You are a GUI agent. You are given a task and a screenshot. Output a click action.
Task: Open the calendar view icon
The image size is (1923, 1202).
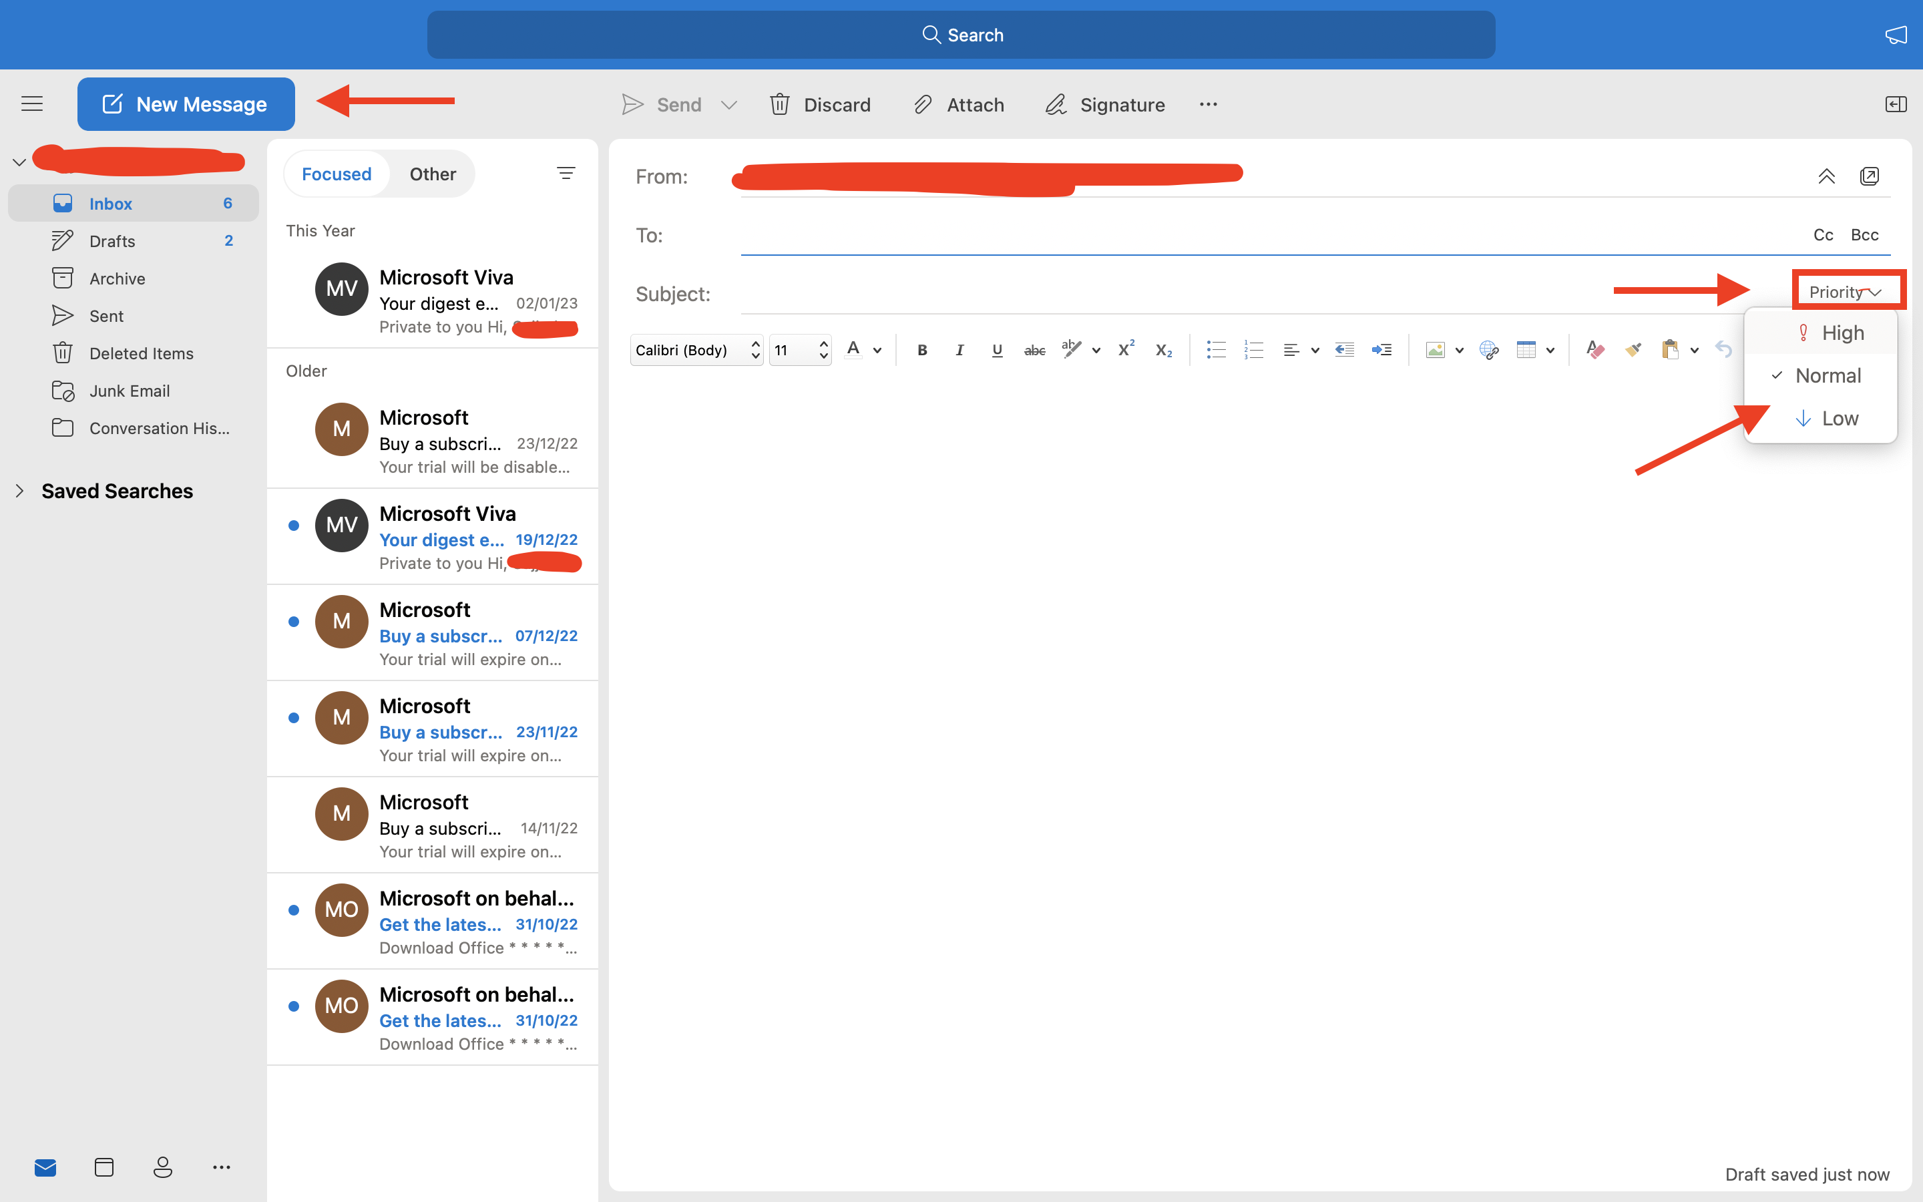(x=104, y=1166)
